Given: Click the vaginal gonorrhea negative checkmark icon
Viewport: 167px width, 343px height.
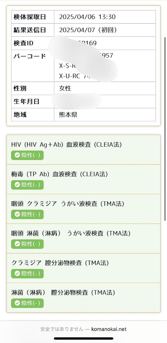Looking at the screenshot, I should coord(17,303).
